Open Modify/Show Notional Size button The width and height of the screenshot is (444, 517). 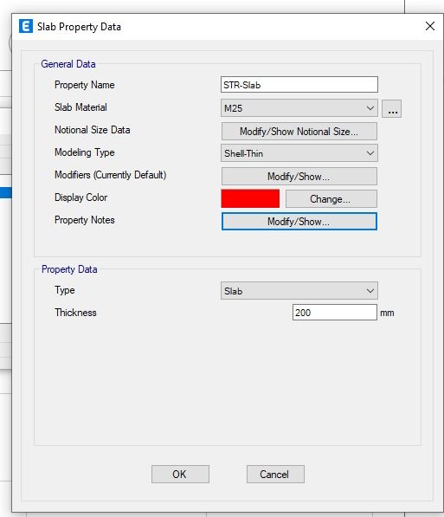tap(299, 132)
